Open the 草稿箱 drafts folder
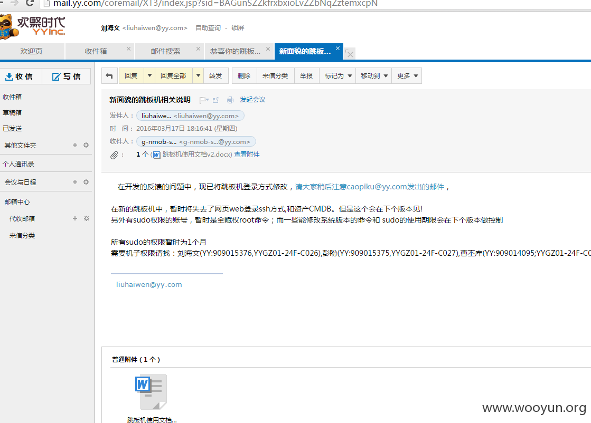591x423 pixels. 12,112
